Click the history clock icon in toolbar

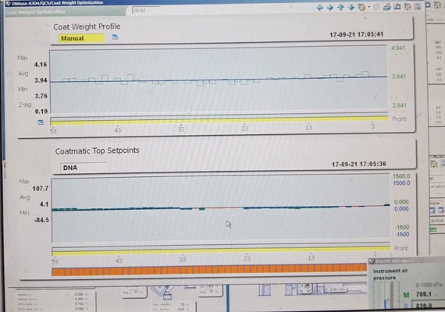[x=361, y=7]
